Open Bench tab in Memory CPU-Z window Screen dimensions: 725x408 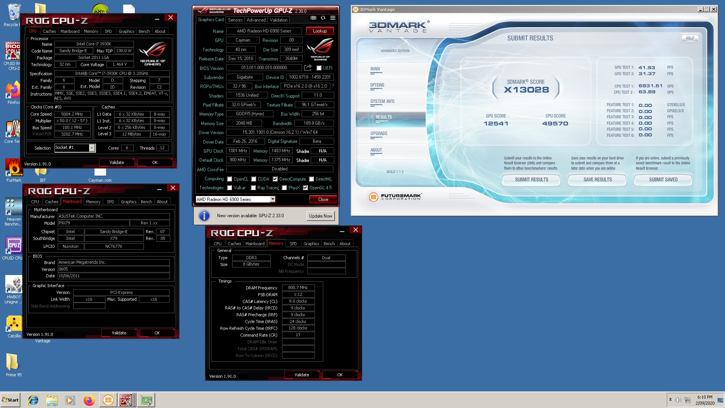(x=329, y=244)
